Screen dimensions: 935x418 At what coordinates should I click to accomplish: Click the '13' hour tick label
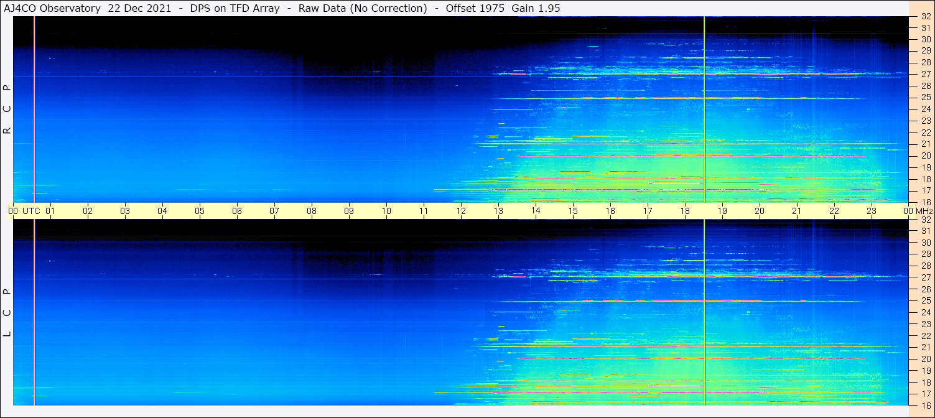tap(498, 211)
